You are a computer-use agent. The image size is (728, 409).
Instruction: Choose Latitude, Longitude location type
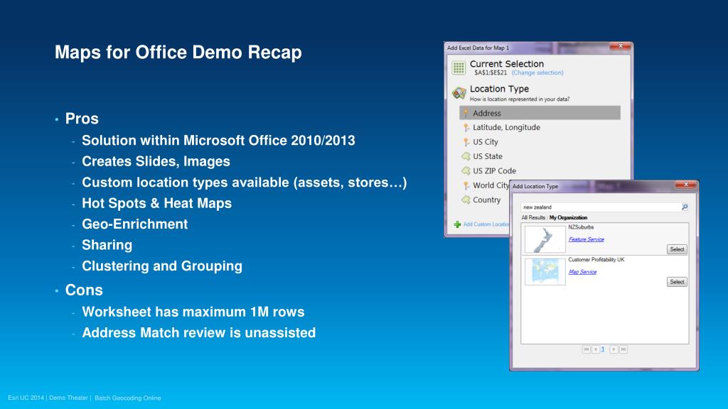(x=506, y=127)
